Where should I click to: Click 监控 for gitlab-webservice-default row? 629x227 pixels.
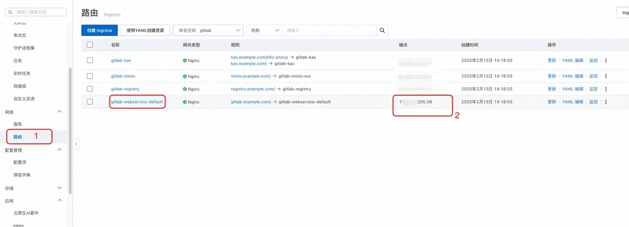pyautogui.click(x=594, y=102)
